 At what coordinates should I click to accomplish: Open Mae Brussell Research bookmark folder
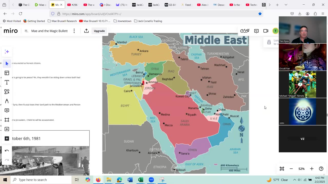tap(62, 21)
